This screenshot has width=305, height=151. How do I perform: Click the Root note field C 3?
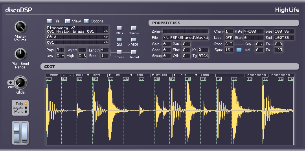[x=229, y=44]
